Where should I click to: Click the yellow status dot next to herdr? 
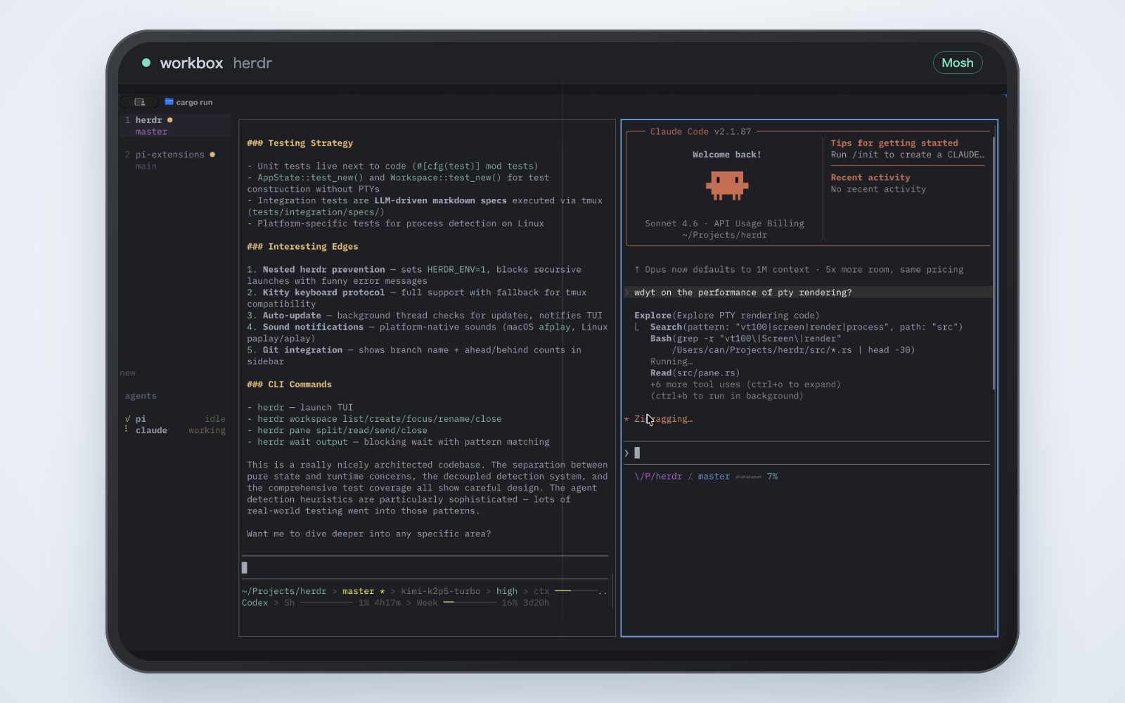click(x=169, y=120)
